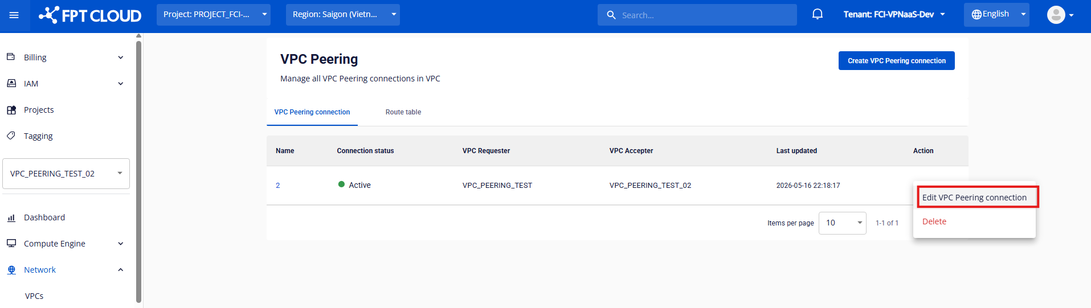Switch to the Route table tab
This screenshot has width=1091, height=308.
(403, 112)
